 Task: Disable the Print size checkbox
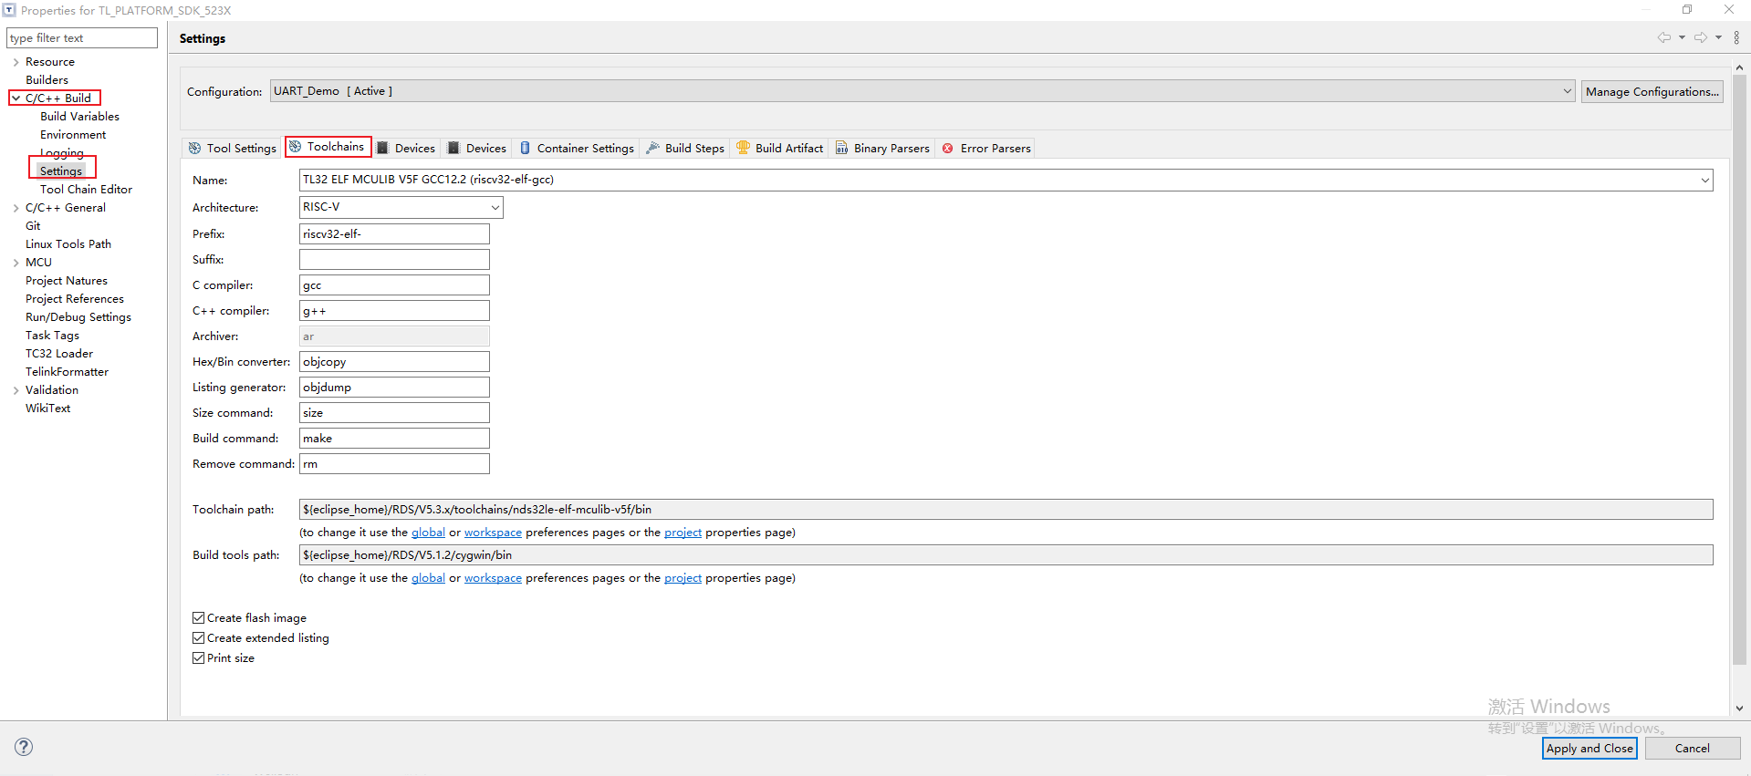click(x=199, y=658)
